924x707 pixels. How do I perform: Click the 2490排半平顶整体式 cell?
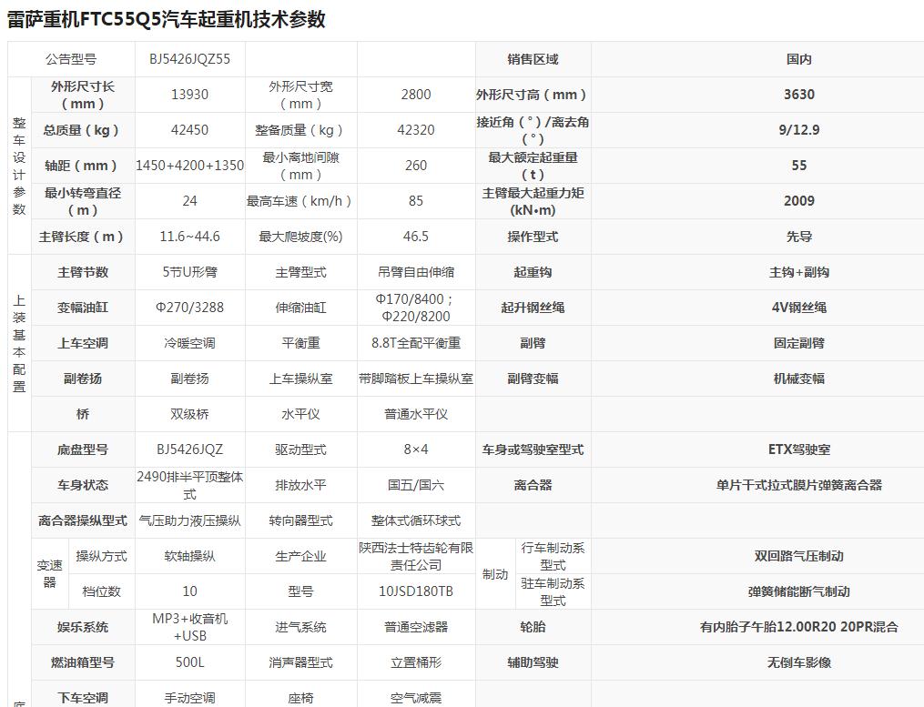[x=189, y=485]
